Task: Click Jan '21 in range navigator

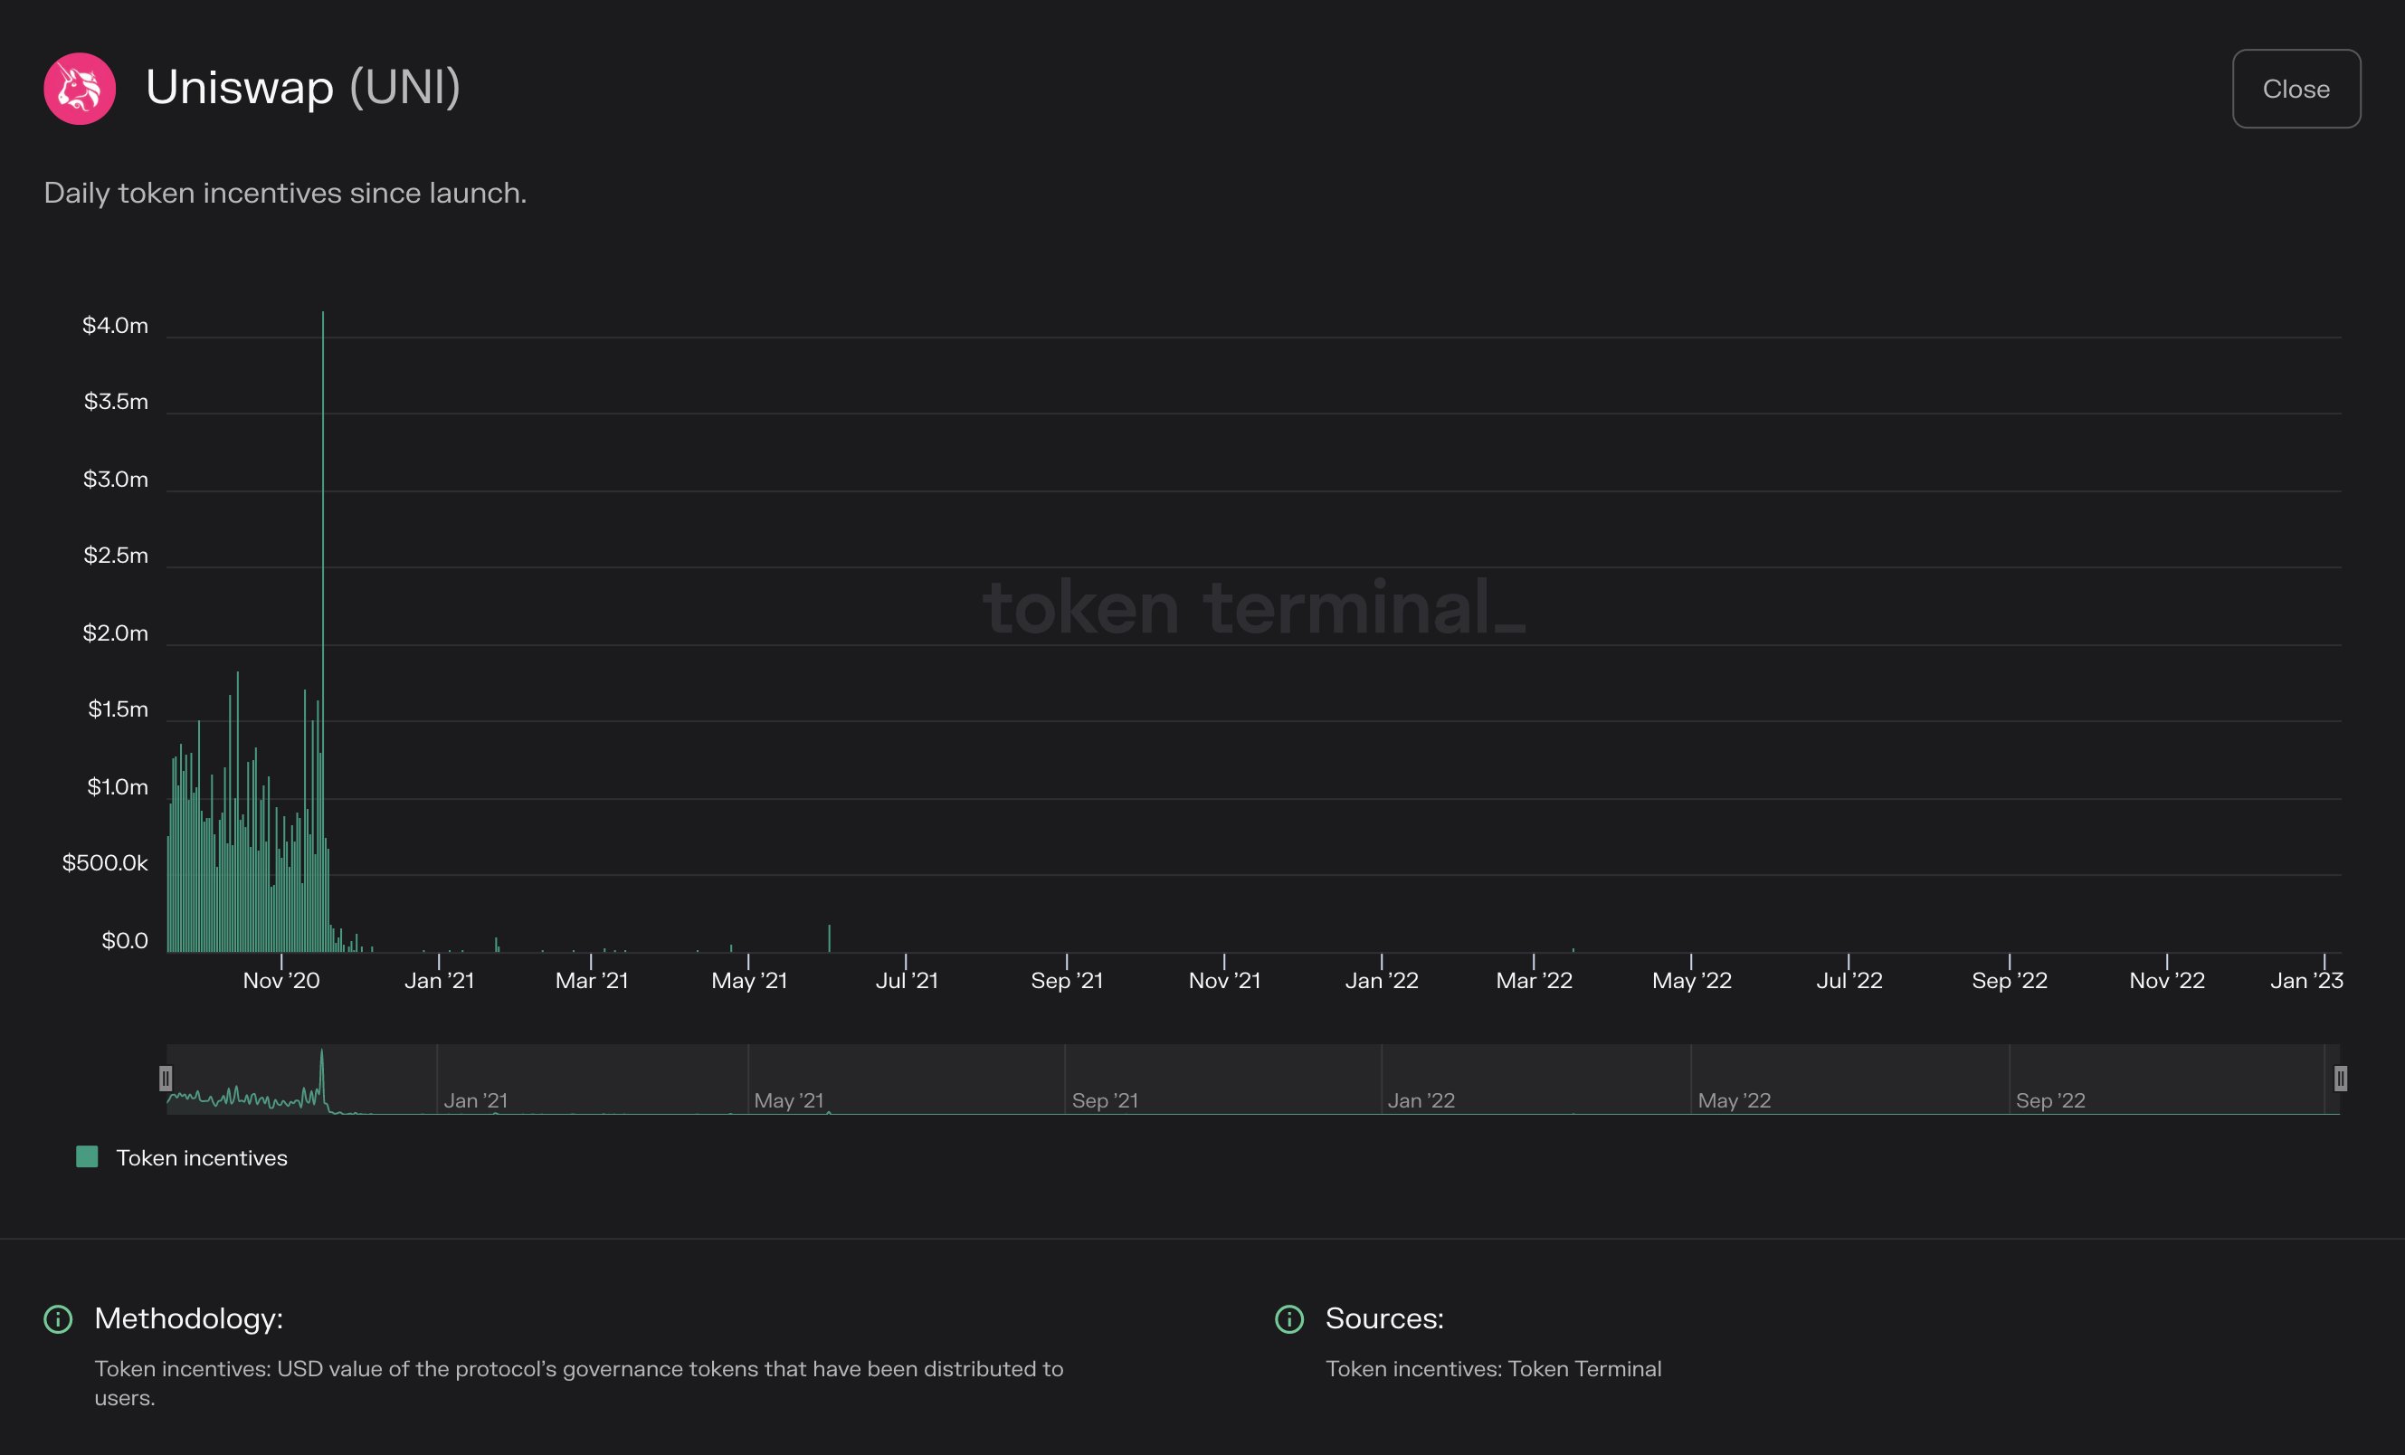Action: [x=475, y=1101]
